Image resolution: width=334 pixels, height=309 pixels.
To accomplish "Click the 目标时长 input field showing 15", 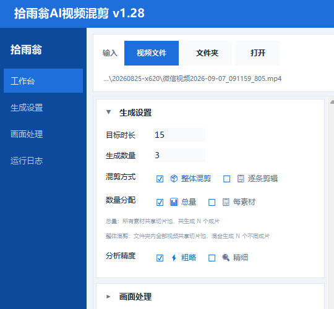I will (179, 135).
